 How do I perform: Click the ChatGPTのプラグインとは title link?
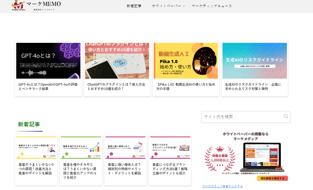[x=116, y=87]
